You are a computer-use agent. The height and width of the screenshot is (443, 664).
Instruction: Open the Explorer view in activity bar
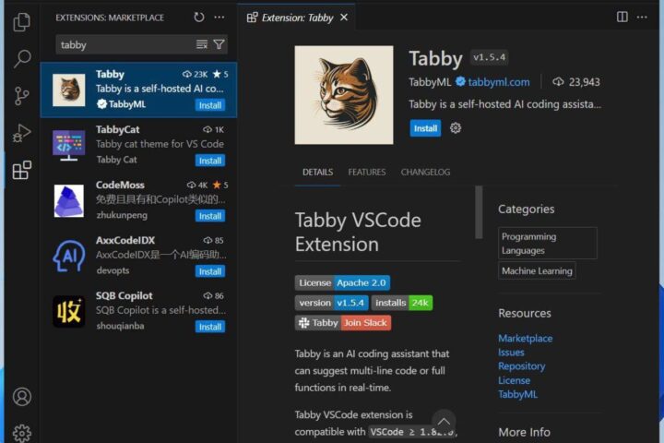click(x=21, y=22)
